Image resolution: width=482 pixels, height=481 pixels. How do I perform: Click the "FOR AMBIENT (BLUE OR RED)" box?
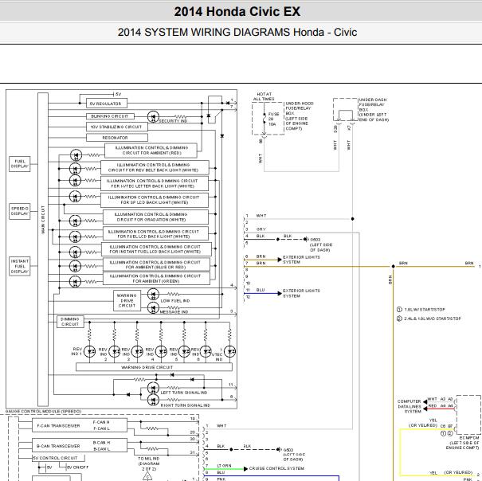pos(156,264)
